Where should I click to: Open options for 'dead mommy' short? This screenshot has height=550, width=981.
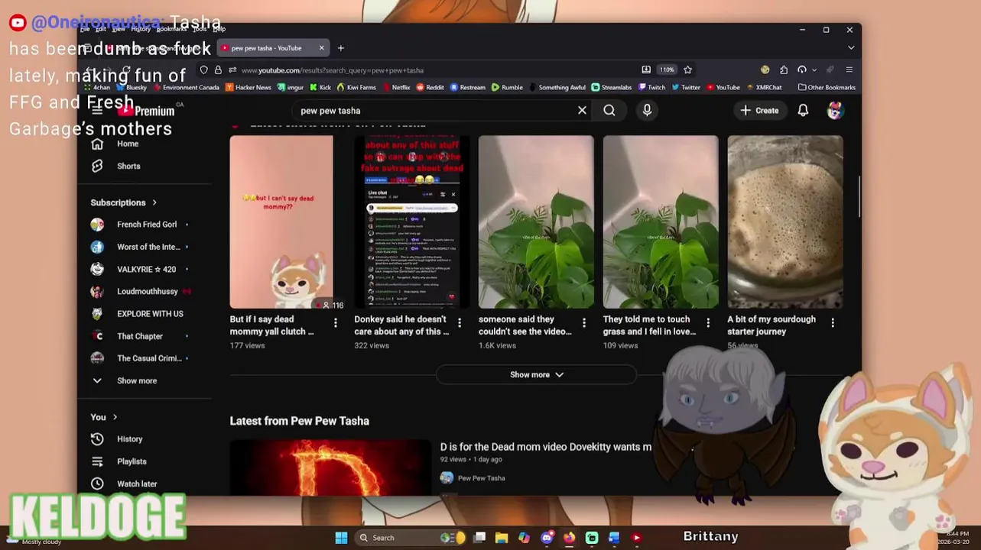335,323
